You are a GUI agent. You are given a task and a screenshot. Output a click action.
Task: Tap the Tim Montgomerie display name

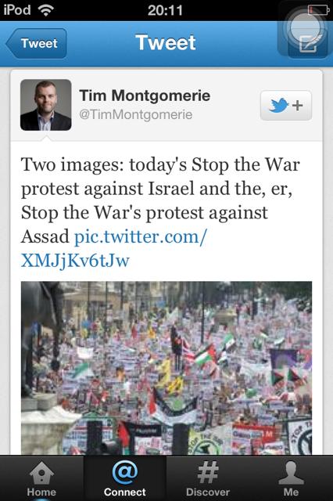pyautogui.click(x=145, y=96)
